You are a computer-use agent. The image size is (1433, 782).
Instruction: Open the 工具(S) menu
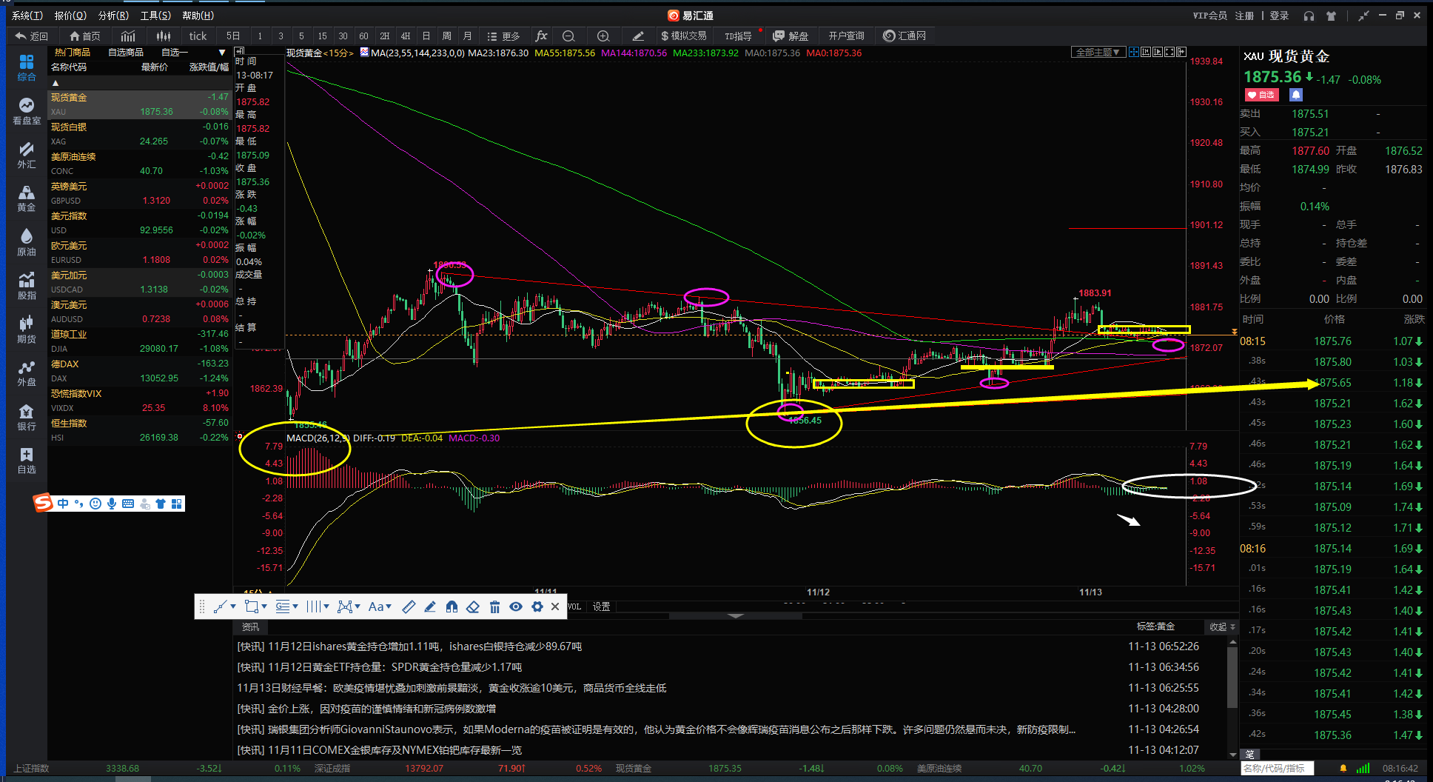pos(155,16)
